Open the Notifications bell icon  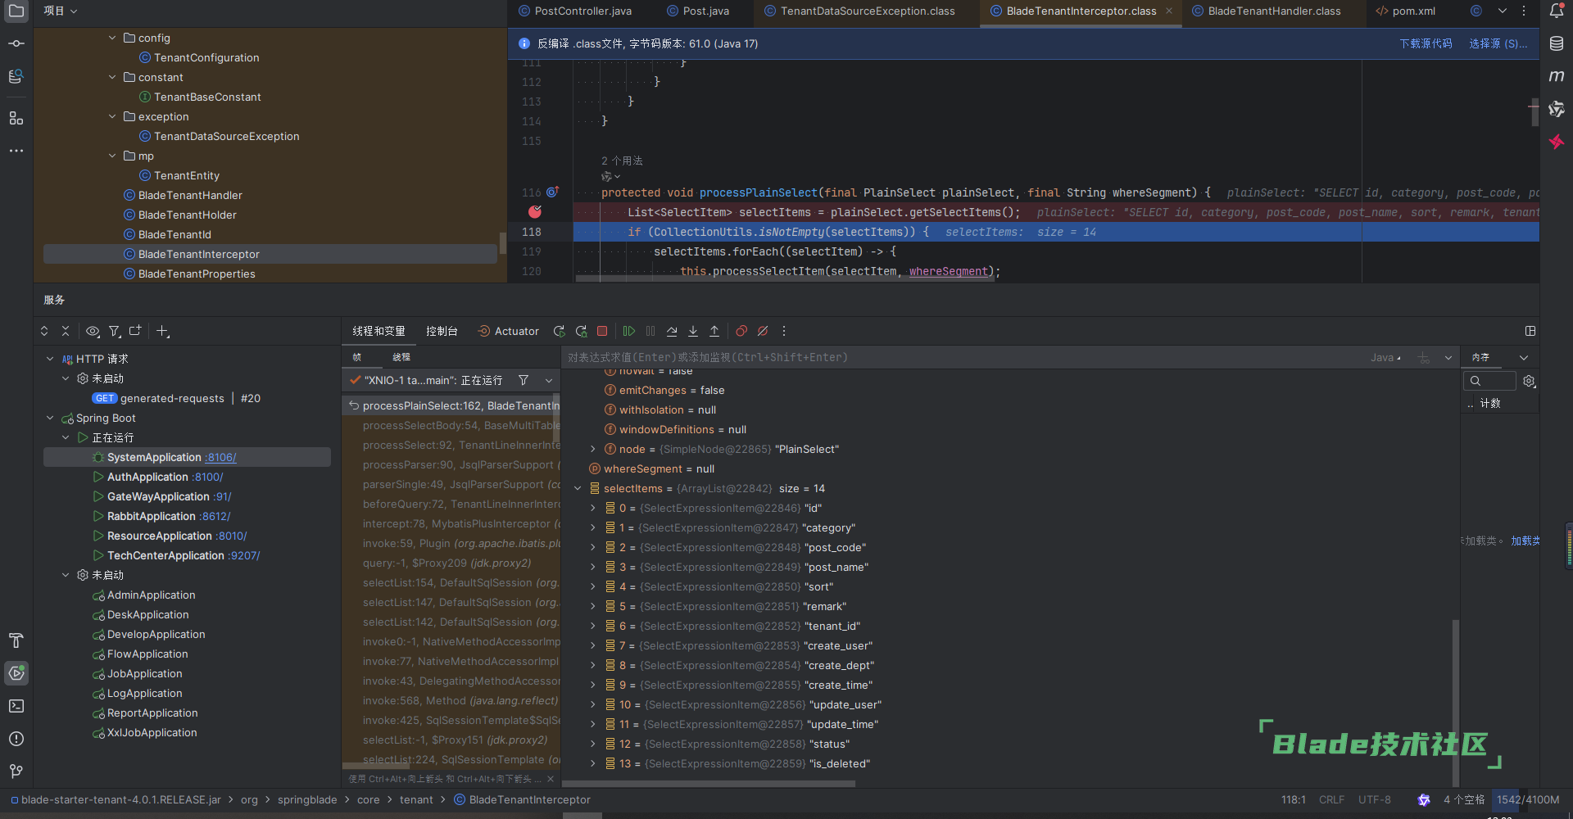[1557, 11]
